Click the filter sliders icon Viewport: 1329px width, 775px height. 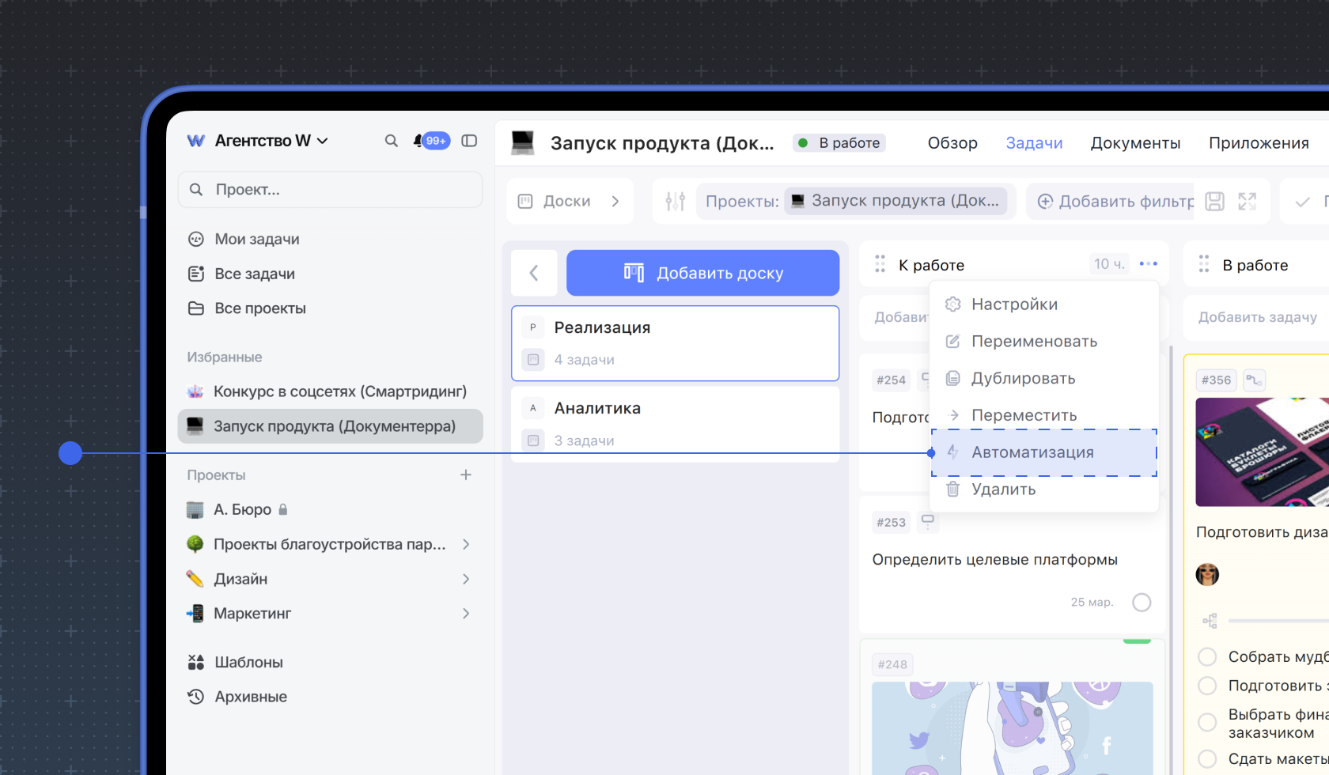pyautogui.click(x=675, y=202)
